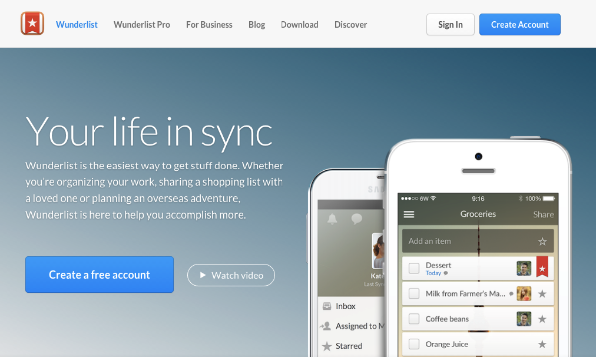Star the Milk from Farmer's Ma... item
The width and height of the screenshot is (596, 357).
tap(542, 293)
